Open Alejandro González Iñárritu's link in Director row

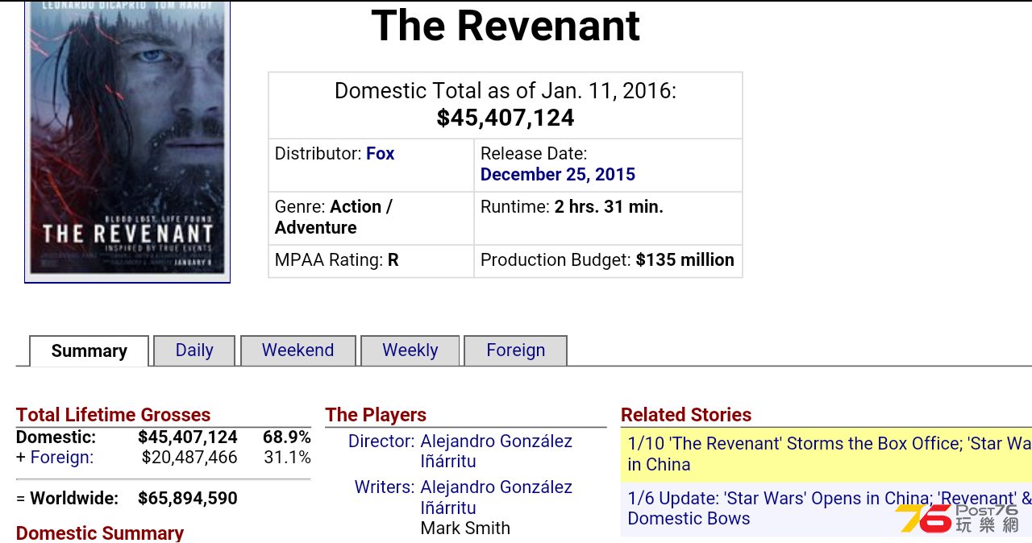pyautogui.click(x=497, y=451)
